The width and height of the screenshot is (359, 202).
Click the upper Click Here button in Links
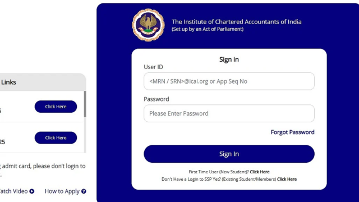(x=56, y=107)
